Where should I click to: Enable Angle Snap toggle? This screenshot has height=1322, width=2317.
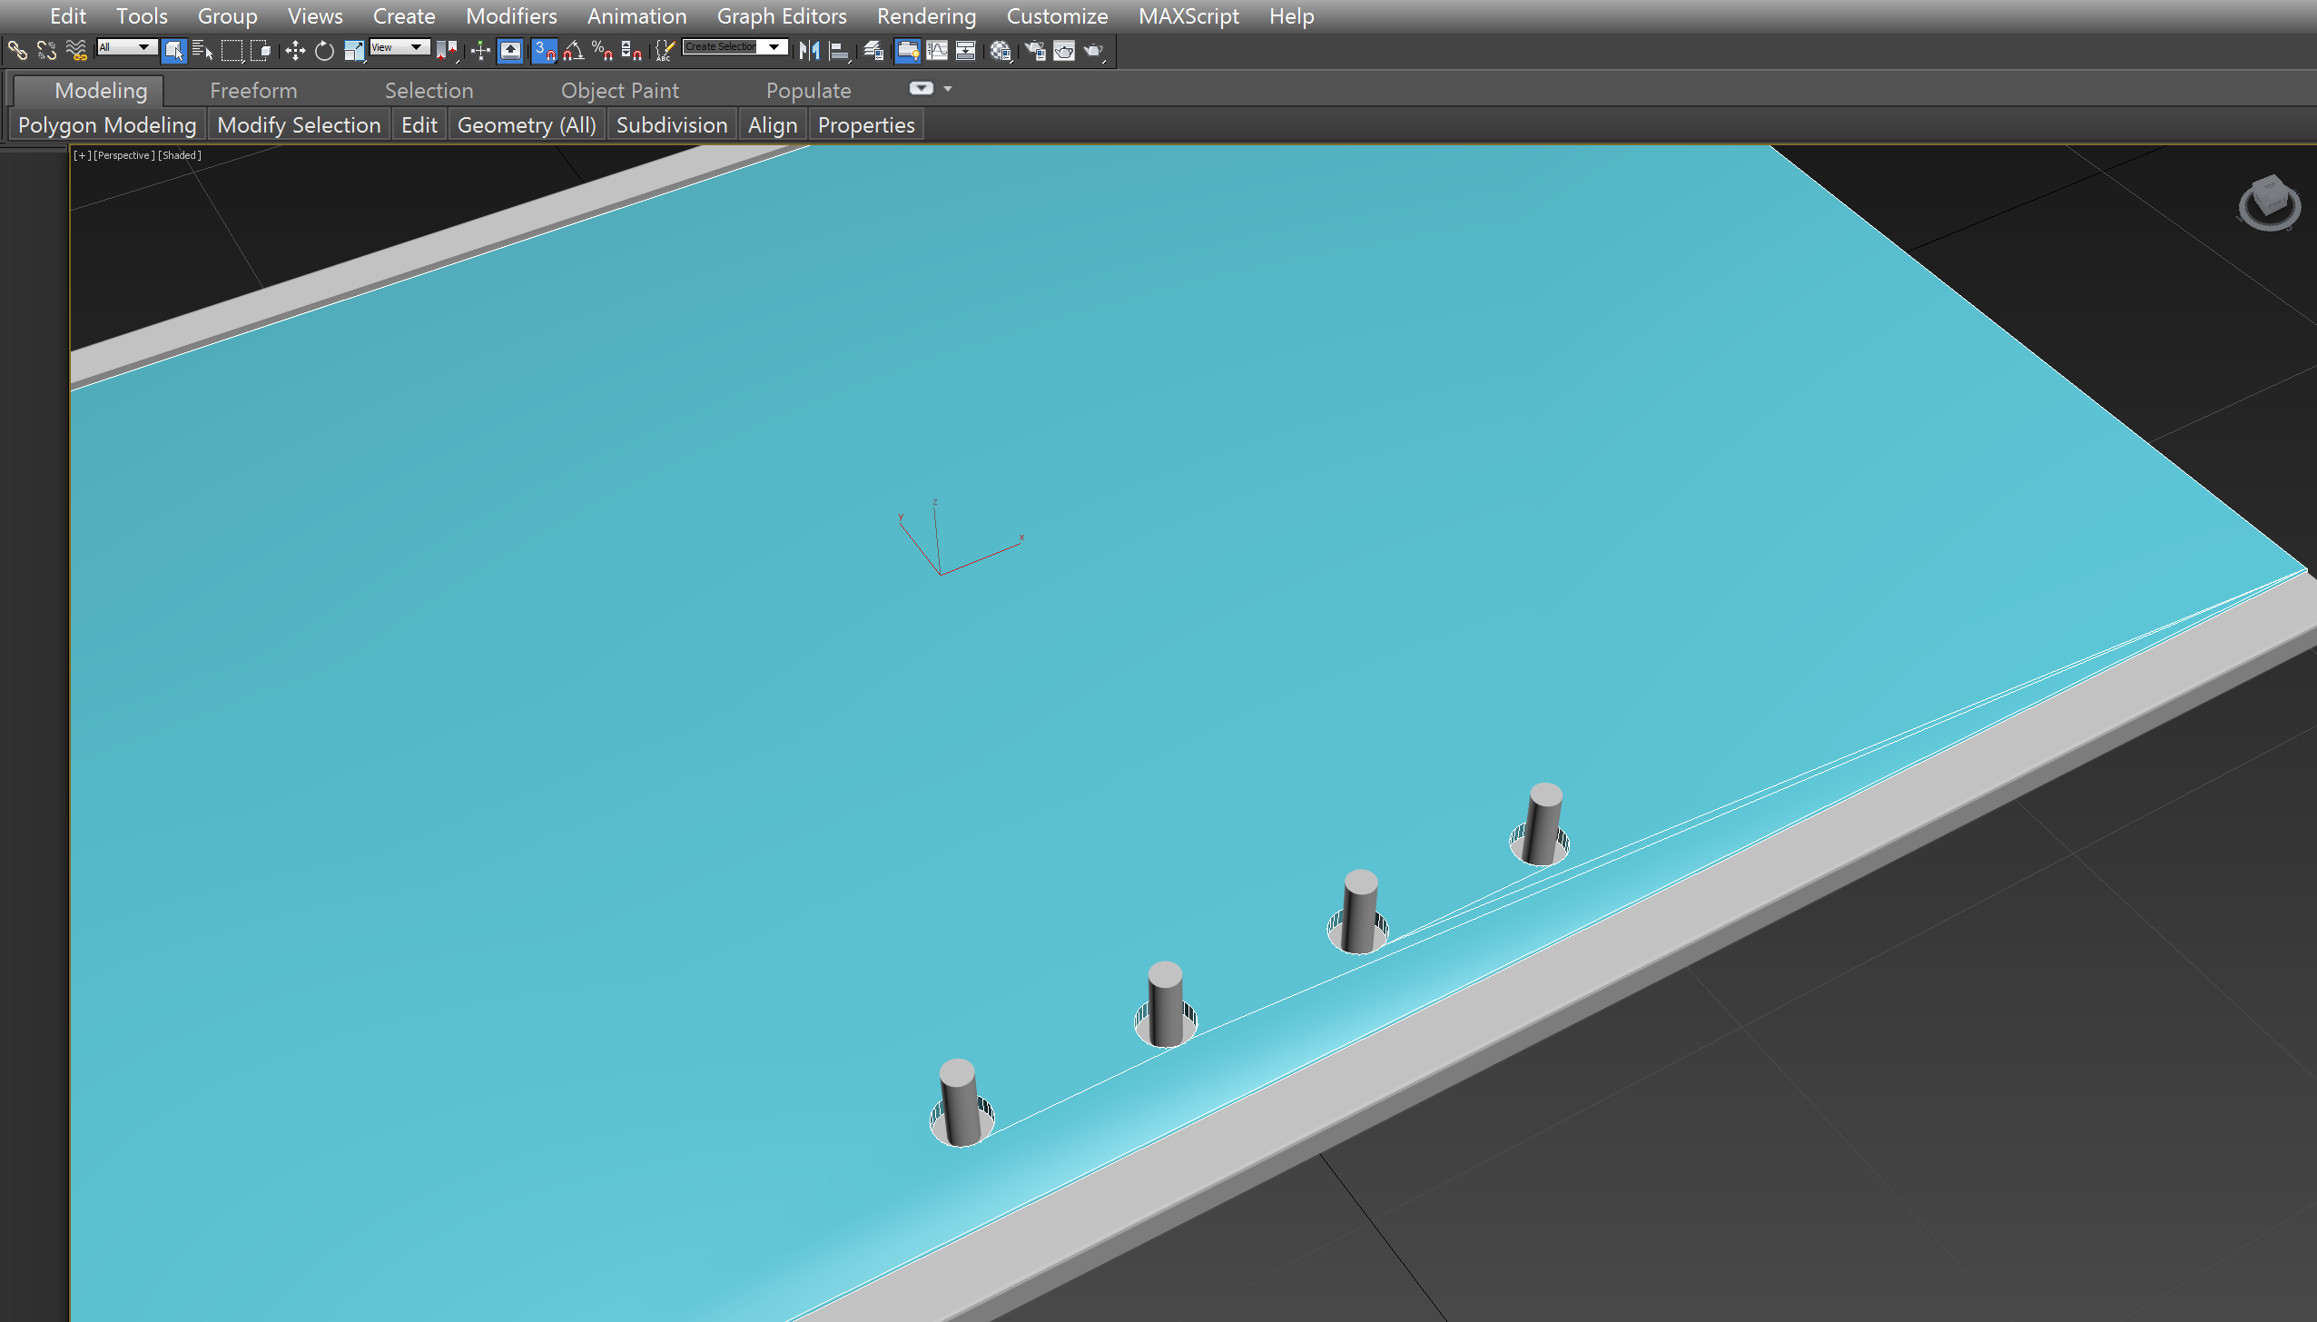click(x=573, y=52)
